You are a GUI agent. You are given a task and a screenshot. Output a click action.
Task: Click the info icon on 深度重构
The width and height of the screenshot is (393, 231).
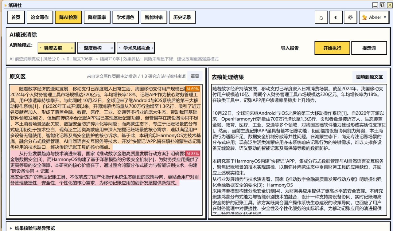coord(112,48)
